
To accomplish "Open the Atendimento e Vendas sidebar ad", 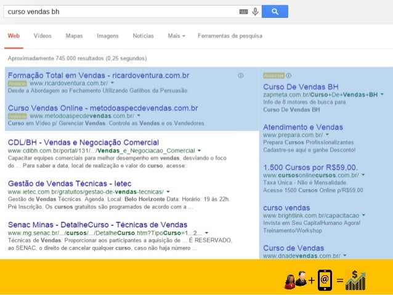I will pos(303,127).
